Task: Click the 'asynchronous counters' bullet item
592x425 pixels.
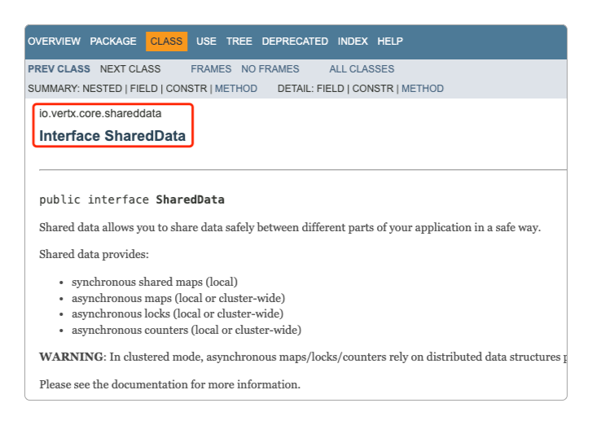Action: click(186, 330)
